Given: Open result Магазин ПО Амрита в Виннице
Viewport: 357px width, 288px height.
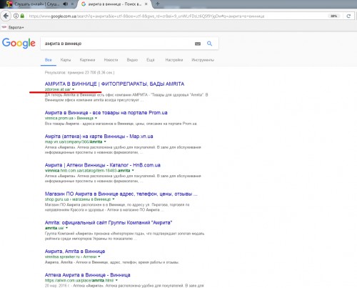Looking at the screenshot, I should pos(121,194).
